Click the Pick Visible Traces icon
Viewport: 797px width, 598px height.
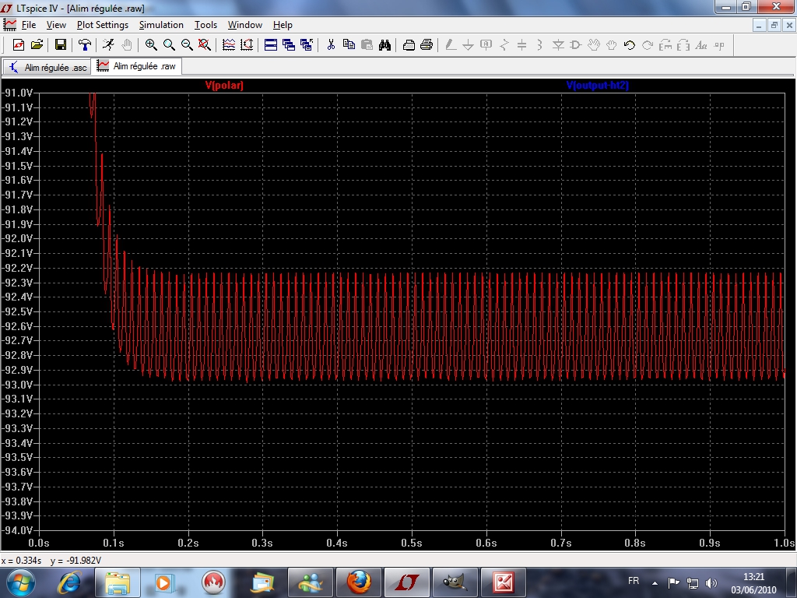(229, 44)
